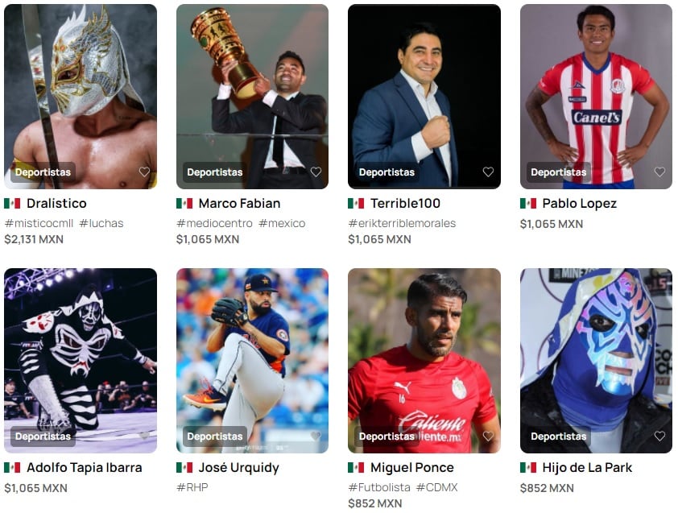Open the #misticocmll hashtag
The image size is (678, 513).
click(x=39, y=223)
